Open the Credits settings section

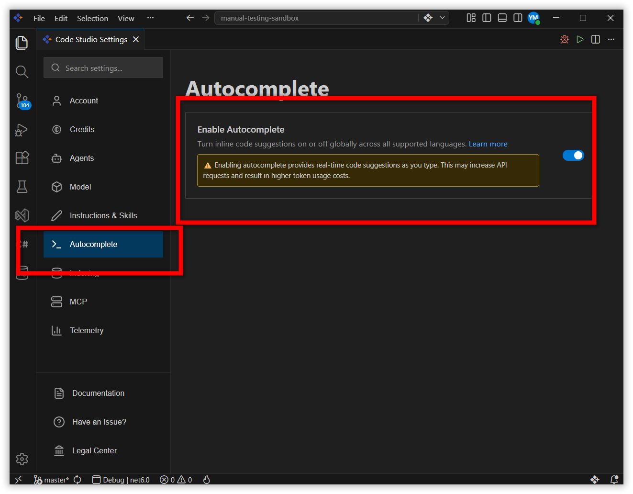pos(103,129)
